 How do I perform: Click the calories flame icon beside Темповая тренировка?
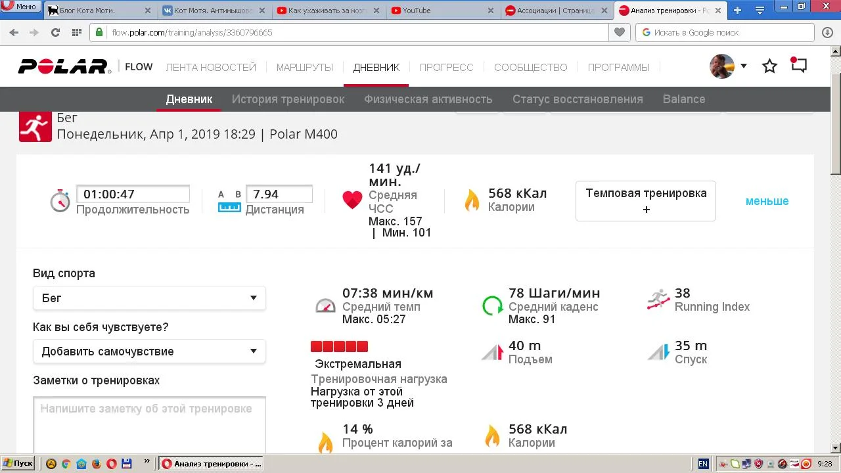pyautogui.click(x=472, y=200)
